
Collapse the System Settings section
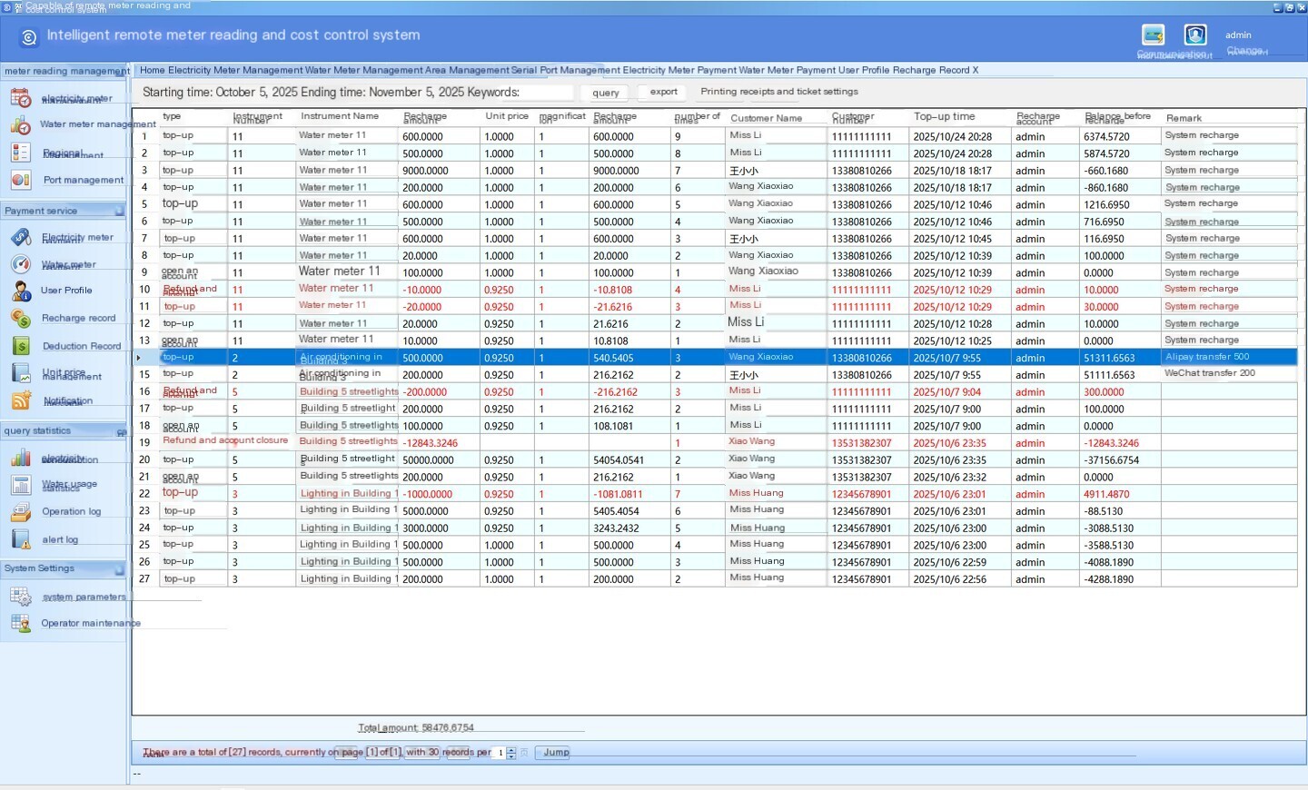119,569
